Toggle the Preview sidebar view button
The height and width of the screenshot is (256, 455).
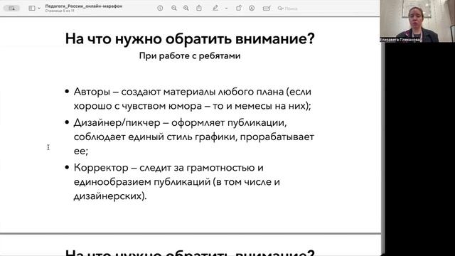[32, 8]
